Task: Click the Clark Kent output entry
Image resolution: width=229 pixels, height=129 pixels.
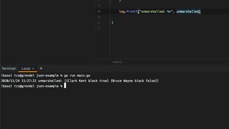Action: click(x=87, y=81)
